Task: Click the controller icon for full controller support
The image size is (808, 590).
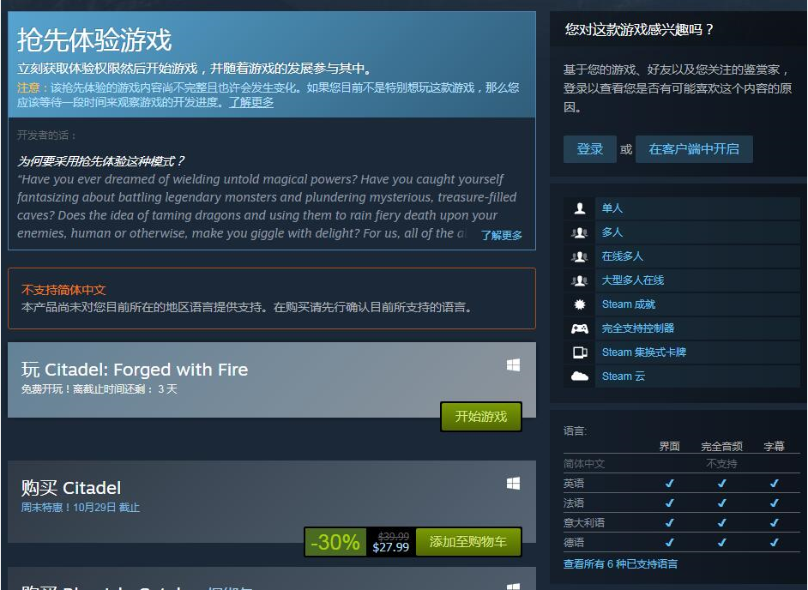Action: (579, 328)
